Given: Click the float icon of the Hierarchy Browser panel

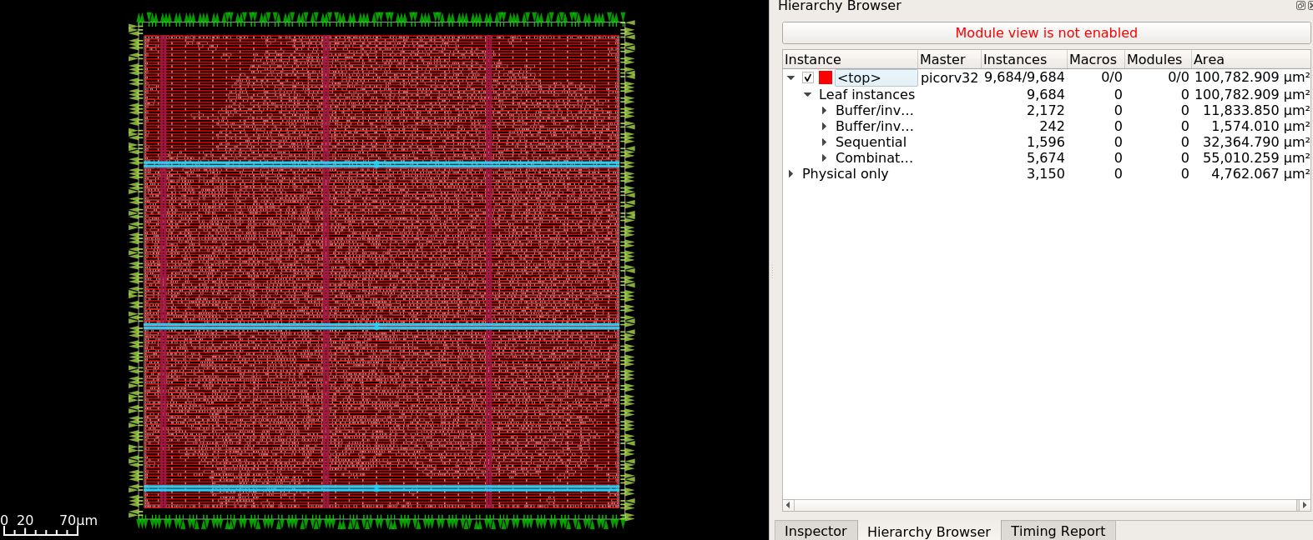Looking at the screenshot, I should tap(1300, 6).
